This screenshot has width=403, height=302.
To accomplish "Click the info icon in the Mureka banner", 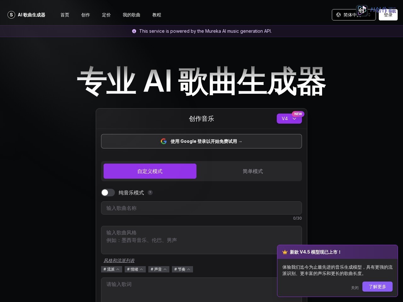I will 134,31.
